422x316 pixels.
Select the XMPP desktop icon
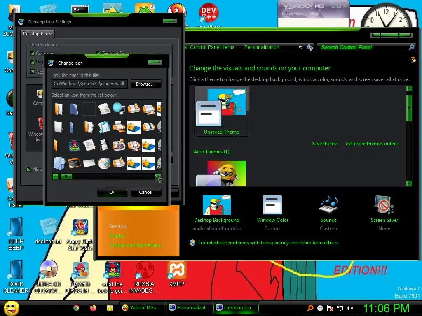coord(176,274)
